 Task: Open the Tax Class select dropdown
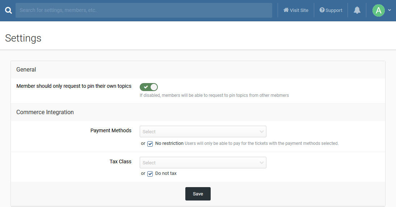pyautogui.click(x=203, y=163)
